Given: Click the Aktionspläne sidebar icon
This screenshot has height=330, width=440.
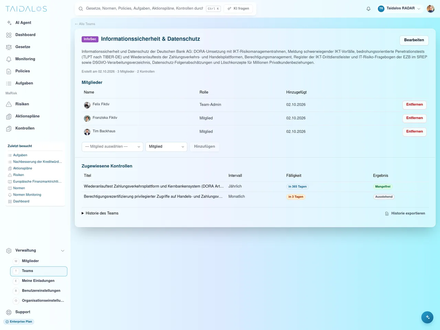Looking at the screenshot, I should pos(9,117).
